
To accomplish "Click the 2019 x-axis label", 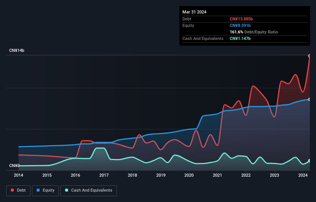I will click(x=161, y=175).
